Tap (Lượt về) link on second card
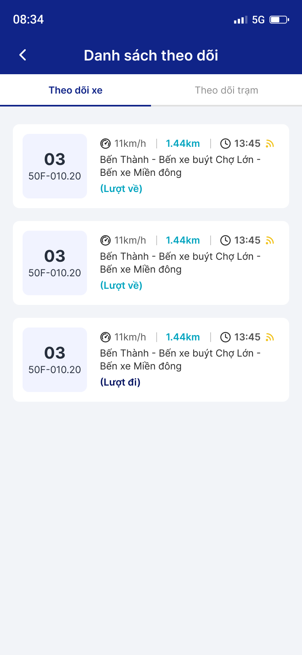The width and height of the screenshot is (302, 655). point(121,286)
